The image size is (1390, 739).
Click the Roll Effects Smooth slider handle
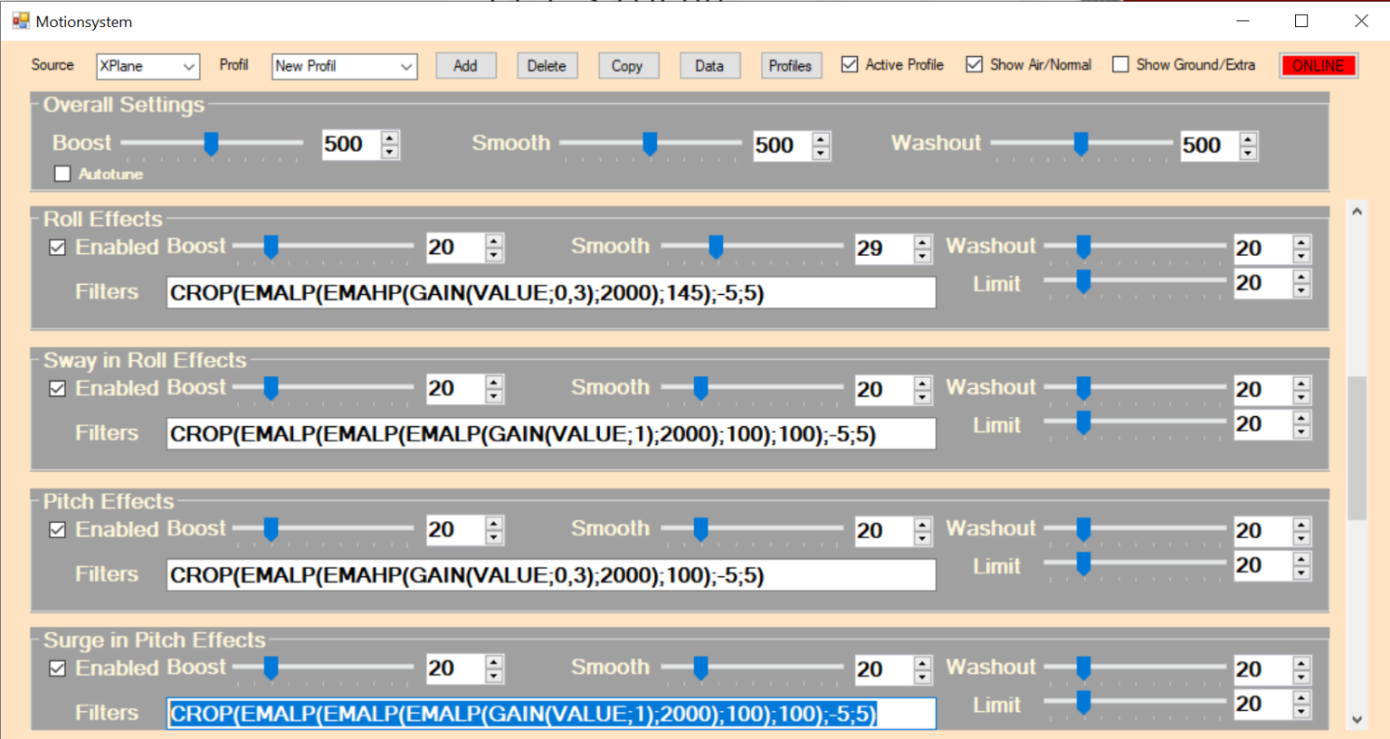coord(716,246)
